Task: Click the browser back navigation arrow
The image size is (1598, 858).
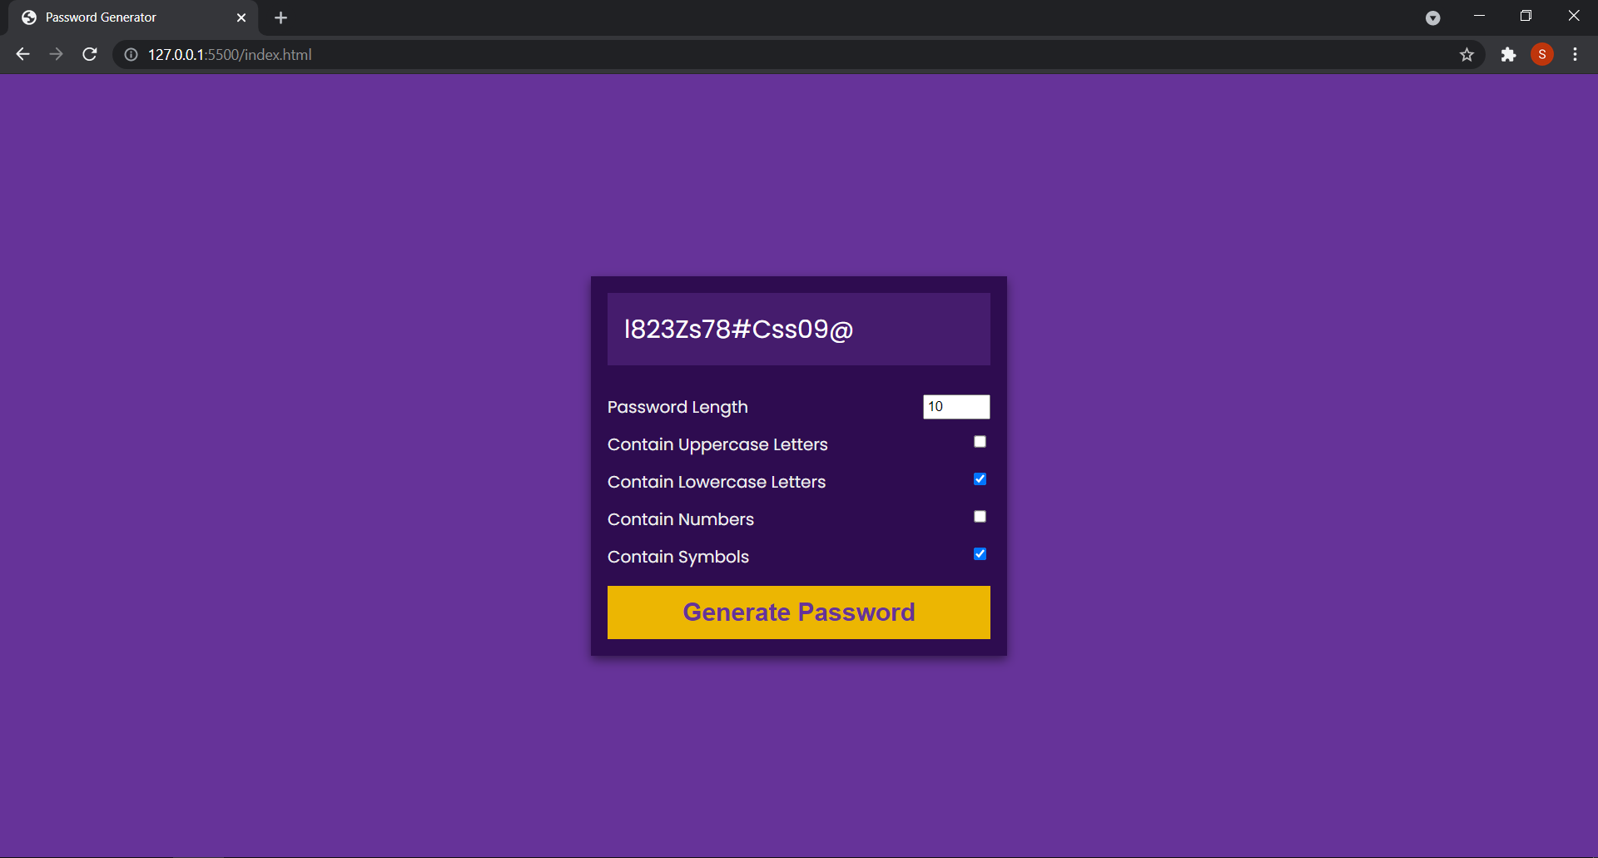Action: 22,54
